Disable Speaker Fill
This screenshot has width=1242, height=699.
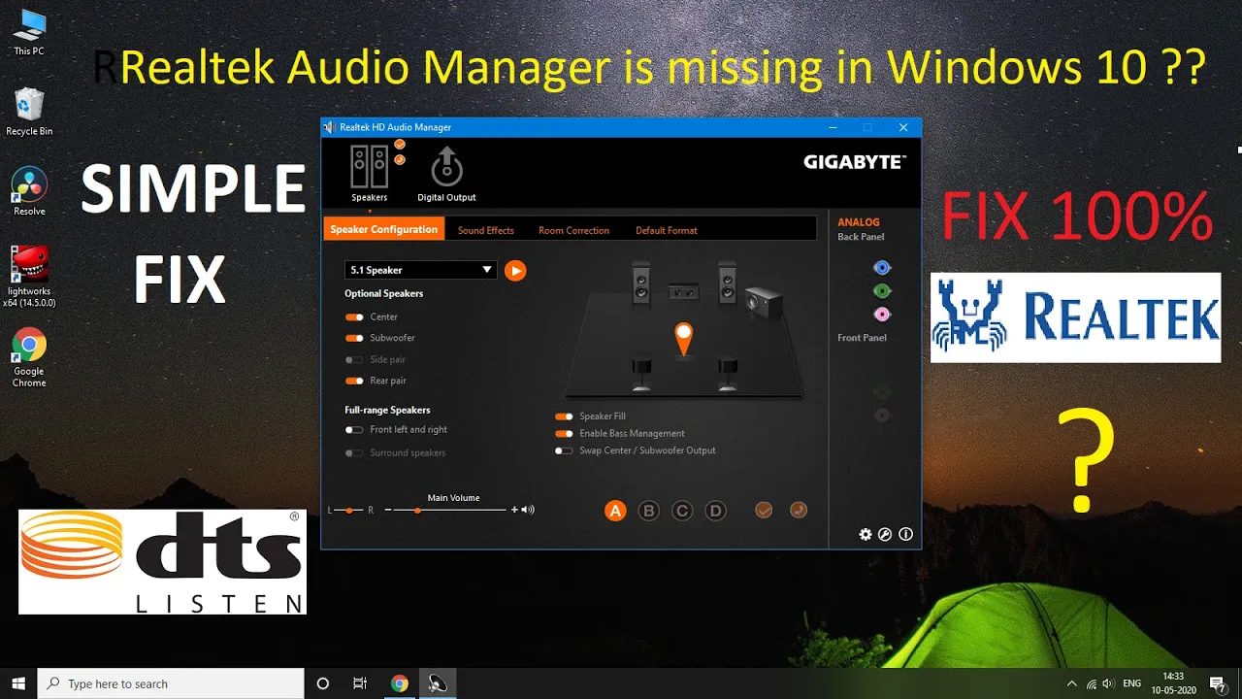click(x=564, y=416)
